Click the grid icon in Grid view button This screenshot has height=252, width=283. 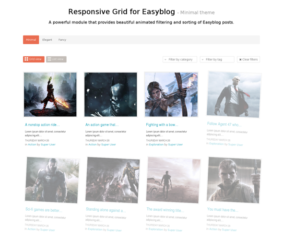pyautogui.click(x=26, y=59)
